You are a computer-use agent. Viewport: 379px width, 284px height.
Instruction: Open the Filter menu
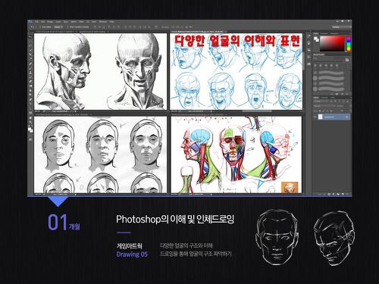click(81, 22)
